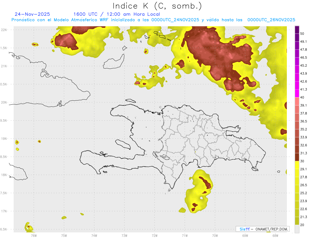Viewport: 309px width, 239px height.
Task: Select the latitude axis label "7.5N"
Action: click(x=4, y=193)
